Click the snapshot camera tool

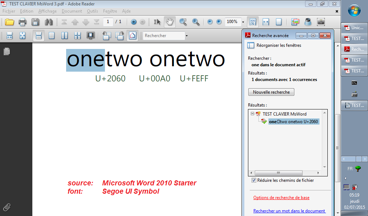tap(321, 22)
